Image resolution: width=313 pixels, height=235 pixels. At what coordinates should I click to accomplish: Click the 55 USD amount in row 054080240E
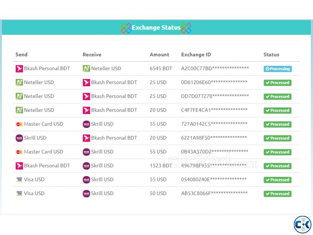[x=158, y=180]
